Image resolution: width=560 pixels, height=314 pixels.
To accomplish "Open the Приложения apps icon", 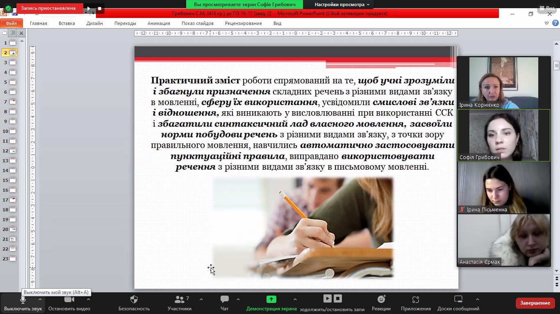I will [416, 299].
